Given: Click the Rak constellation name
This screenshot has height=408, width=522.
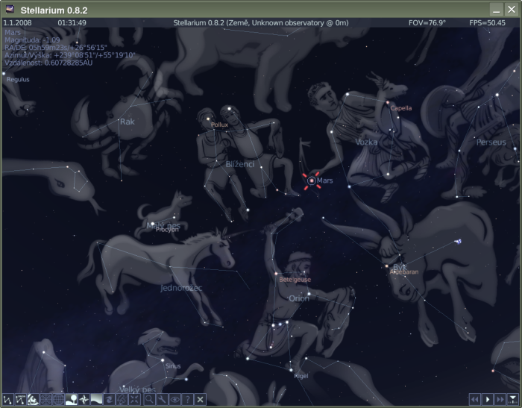Looking at the screenshot, I should [128, 122].
